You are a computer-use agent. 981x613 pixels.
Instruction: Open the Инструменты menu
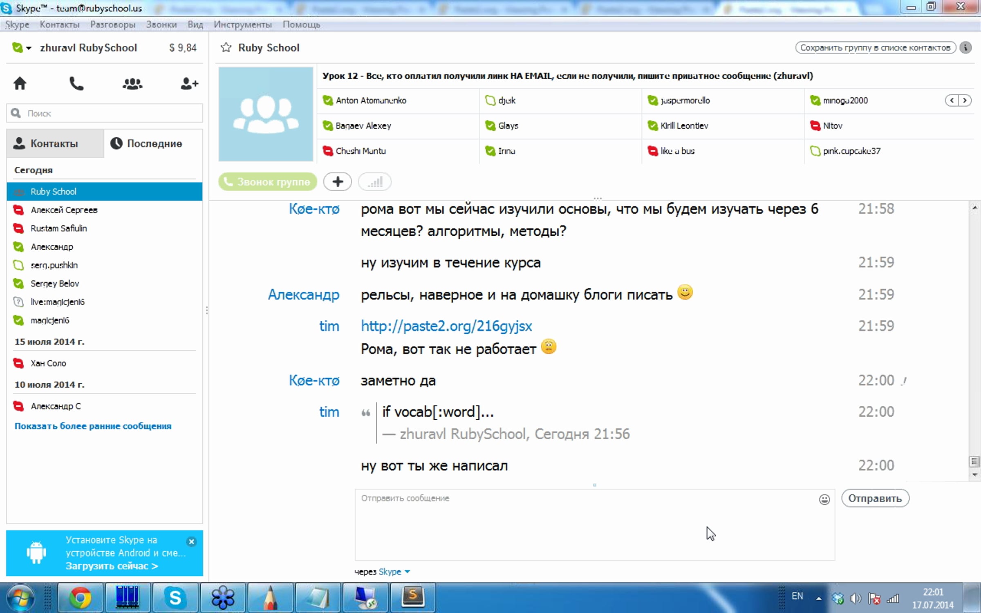pyautogui.click(x=243, y=25)
